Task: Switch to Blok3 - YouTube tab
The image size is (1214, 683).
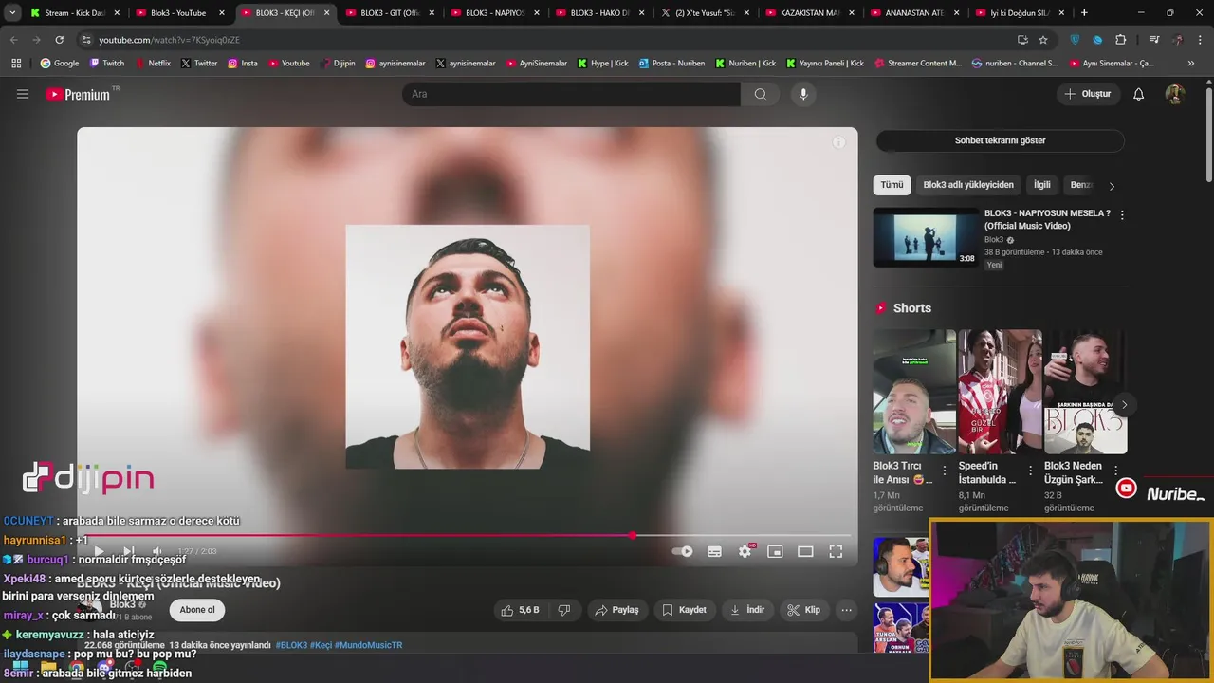Action: click(x=178, y=13)
